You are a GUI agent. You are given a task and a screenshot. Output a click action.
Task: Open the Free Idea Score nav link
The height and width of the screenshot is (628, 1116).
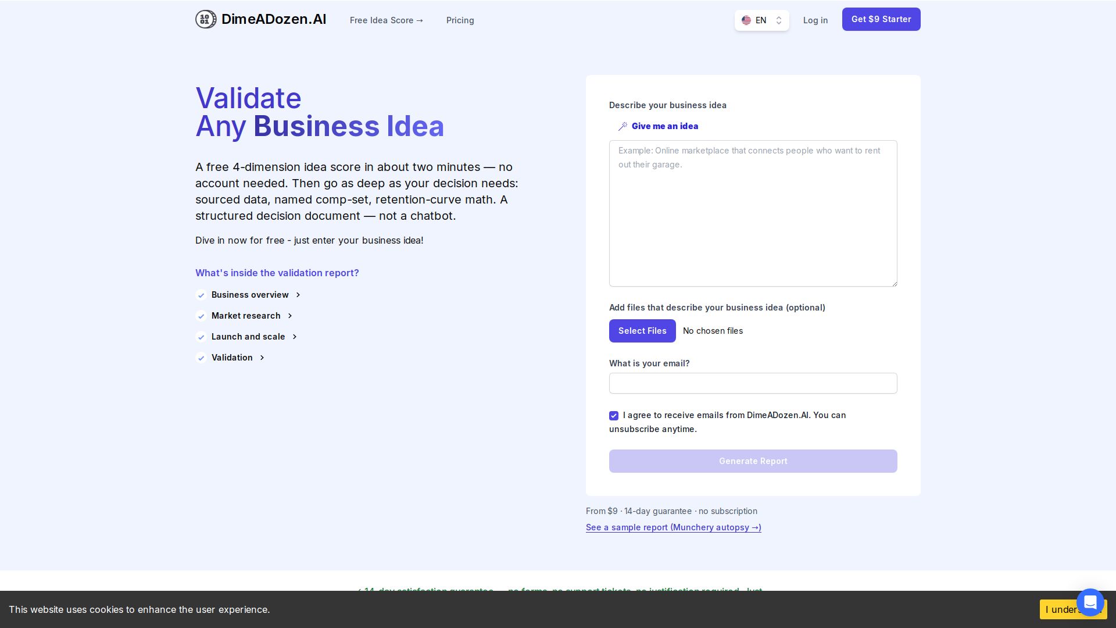(387, 20)
